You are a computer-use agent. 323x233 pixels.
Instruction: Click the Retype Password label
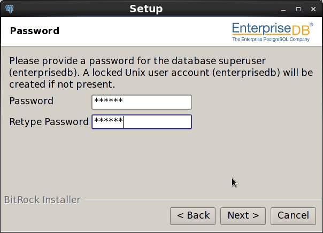tap(49, 122)
